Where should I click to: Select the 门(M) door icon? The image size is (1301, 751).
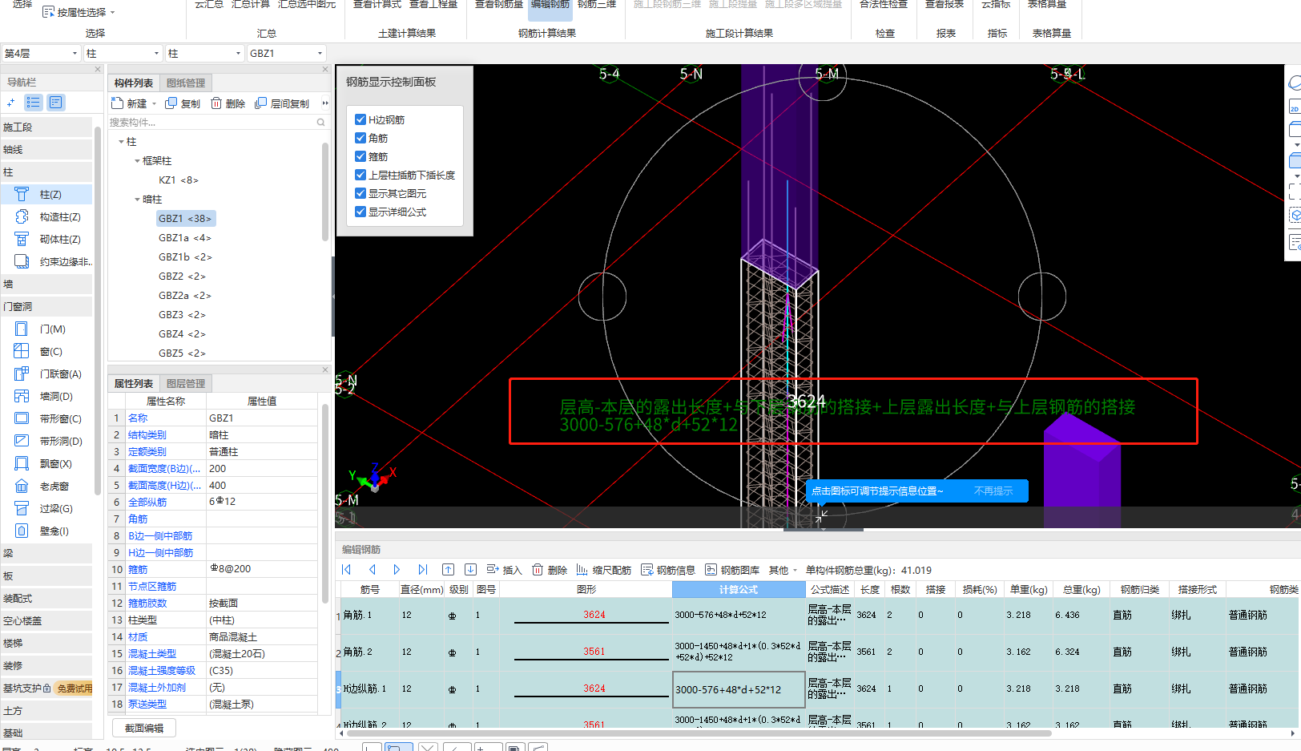click(22, 329)
